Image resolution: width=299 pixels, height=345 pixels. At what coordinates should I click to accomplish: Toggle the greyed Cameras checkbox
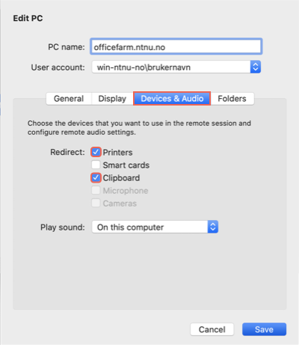point(96,203)
